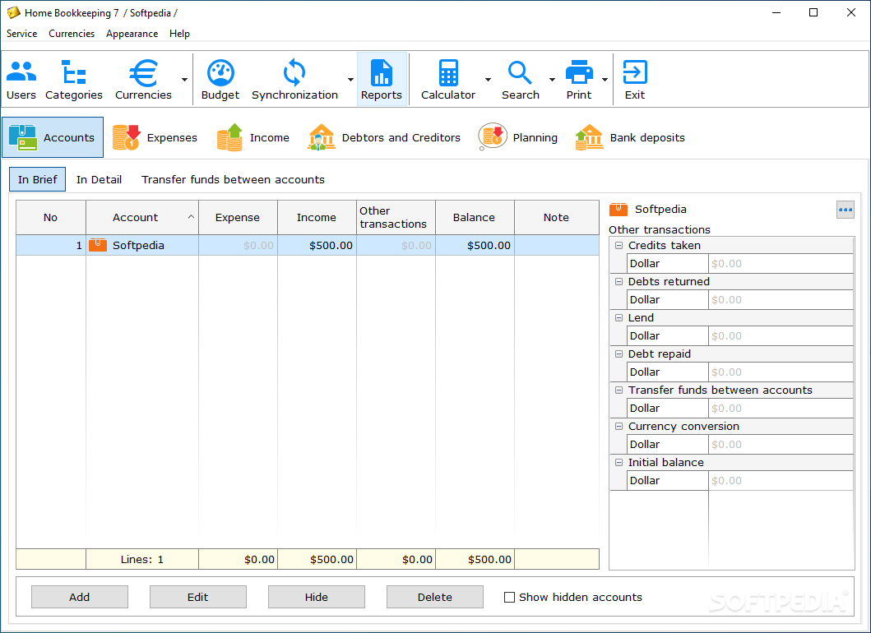The height and width of the screenshot is (633, 871).
Task: Switch to the Expenses section
Action: (155, 137)
